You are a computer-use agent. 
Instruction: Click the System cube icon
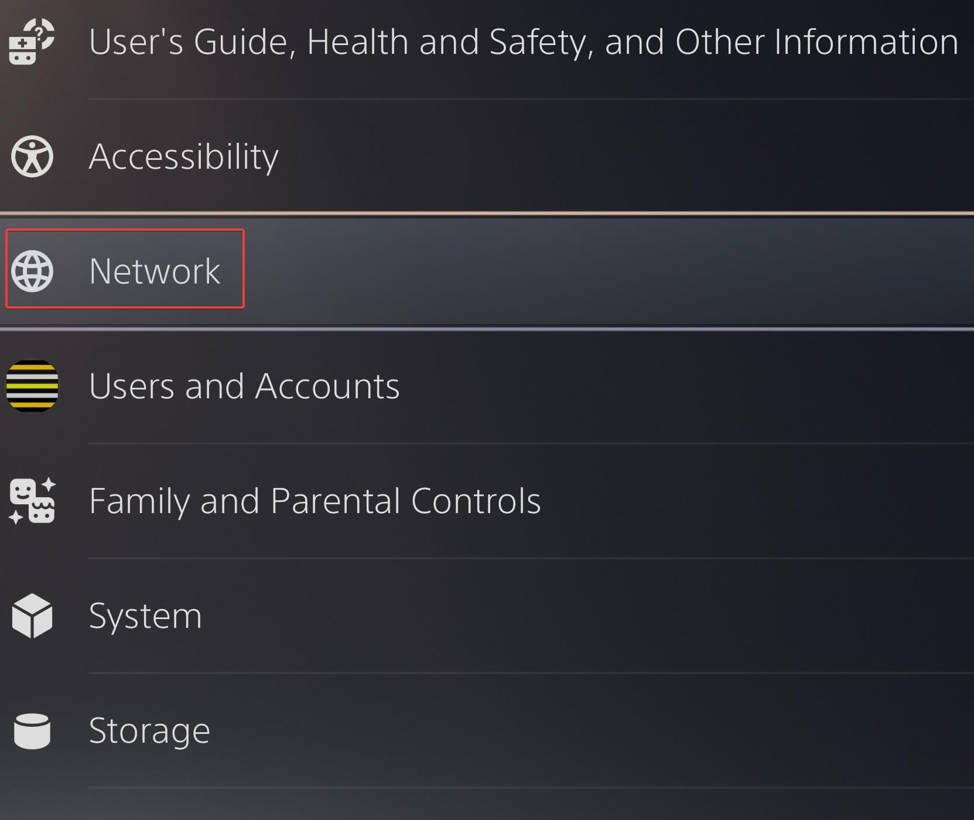[x=32, y=616]
